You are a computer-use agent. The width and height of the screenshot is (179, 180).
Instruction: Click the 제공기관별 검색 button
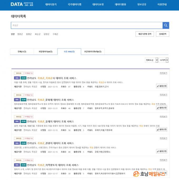point(144,34)
